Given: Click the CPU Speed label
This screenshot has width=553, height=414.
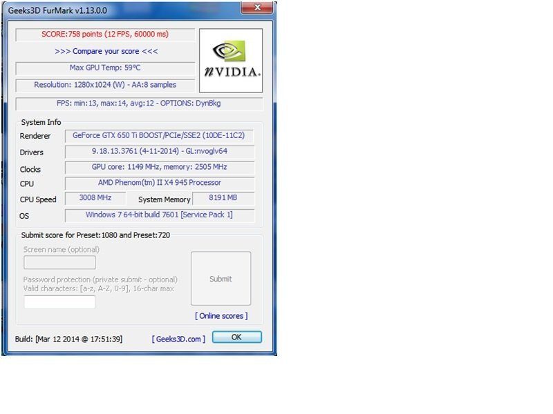Looking at the screenshot, I should click(38, 199).
